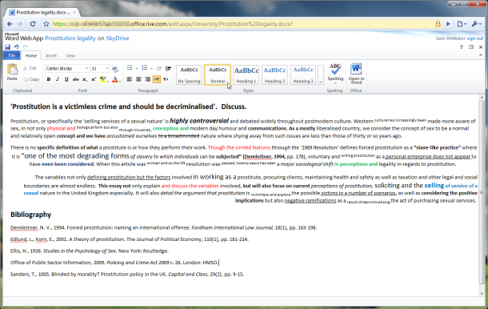Click the pop-out window icon
Viewport: 488px width, 309px height.
pos(471,47)
